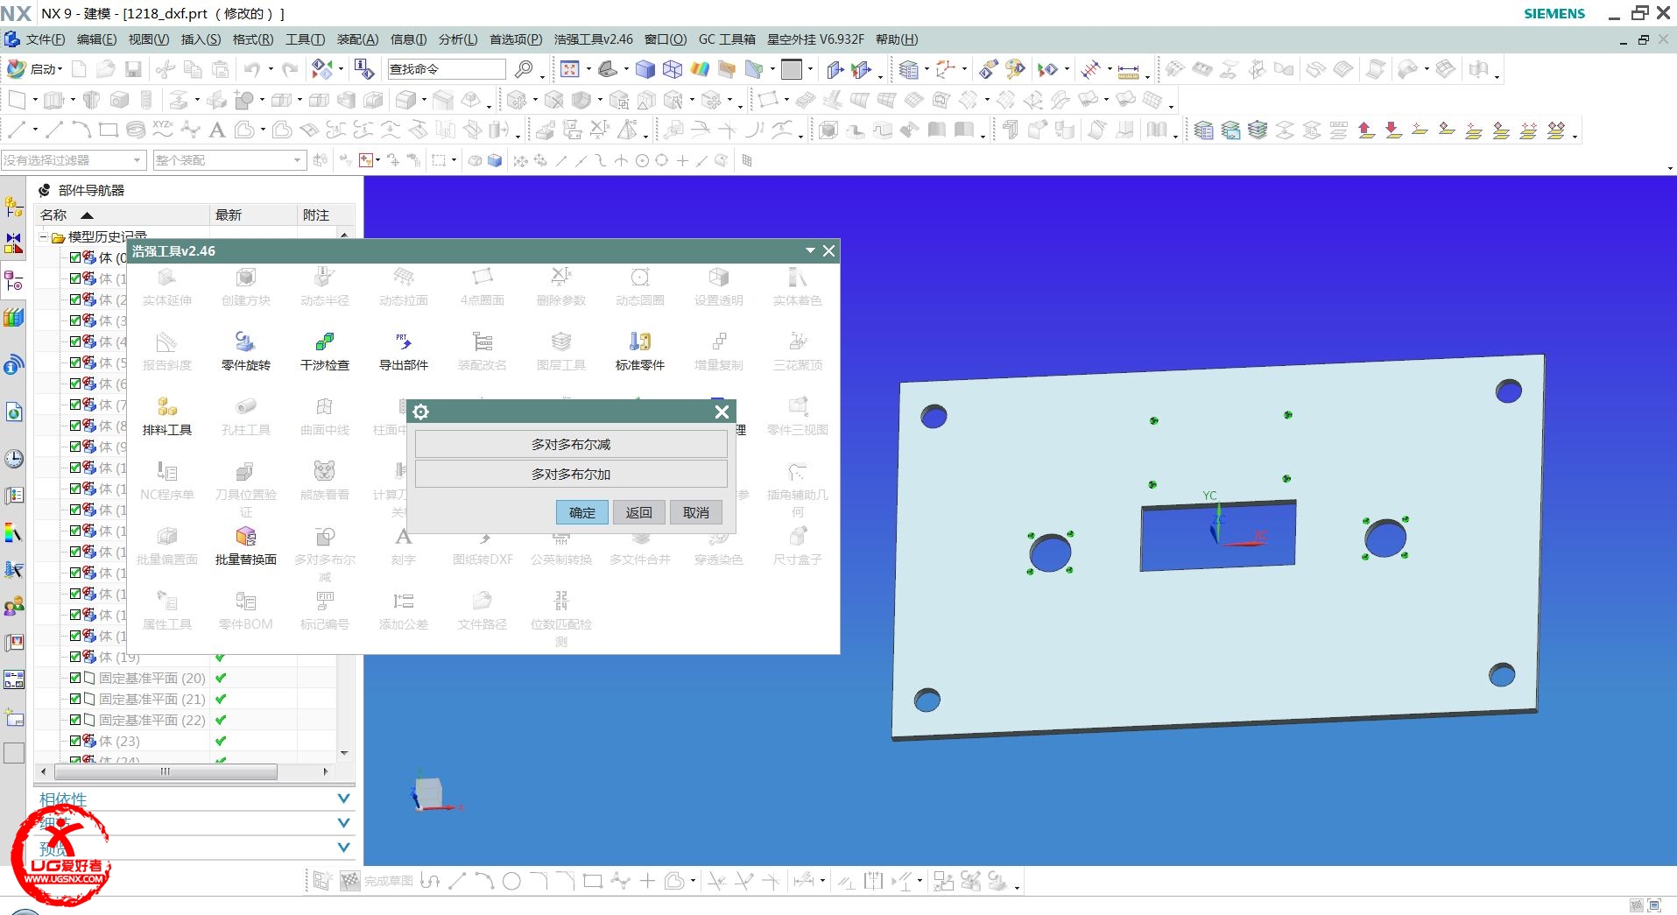Click the 图层工具 layer tool icon
This screenshot has width=1677, height=915.
click(560, 341)
